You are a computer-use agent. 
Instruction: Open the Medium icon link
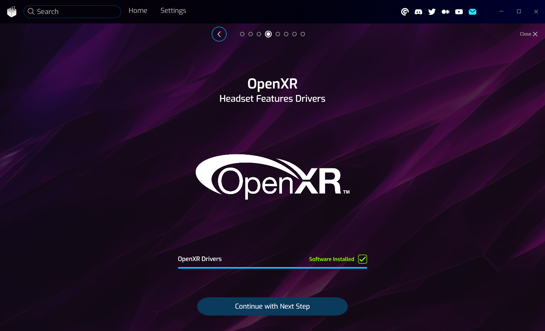click(445, 12)
